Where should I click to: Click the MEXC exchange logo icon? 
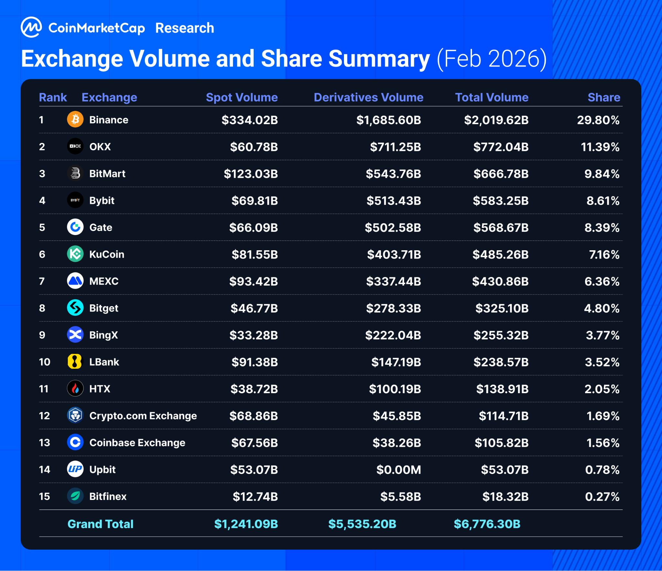pyautogui.click(x=75, y=281)
